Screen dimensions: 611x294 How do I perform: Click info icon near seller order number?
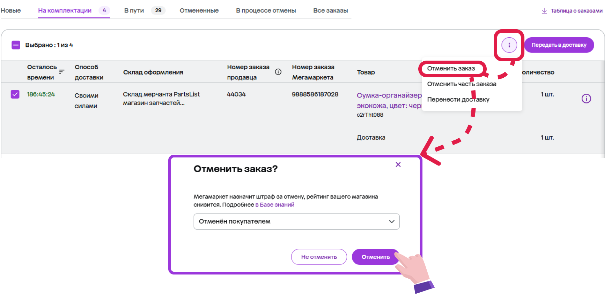[x=278, y=72]
